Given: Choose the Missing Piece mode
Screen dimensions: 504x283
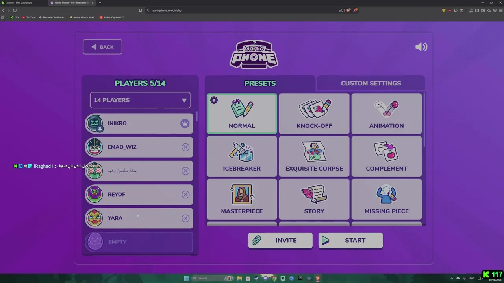Looking at the screenshot, I should [x=386, y=199].
